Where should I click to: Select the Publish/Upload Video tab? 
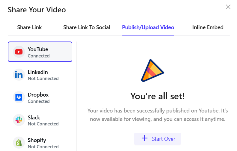148,27
